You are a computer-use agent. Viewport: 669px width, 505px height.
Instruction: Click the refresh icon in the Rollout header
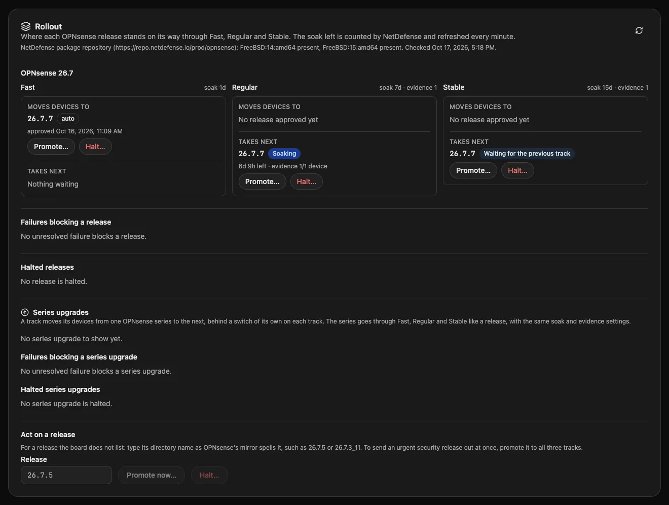639,30
